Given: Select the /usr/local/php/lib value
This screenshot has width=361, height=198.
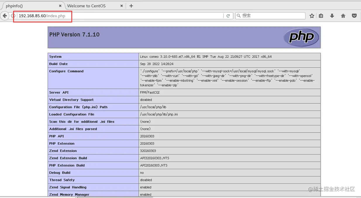Looking at the screenshot, I should coord(153,107).
